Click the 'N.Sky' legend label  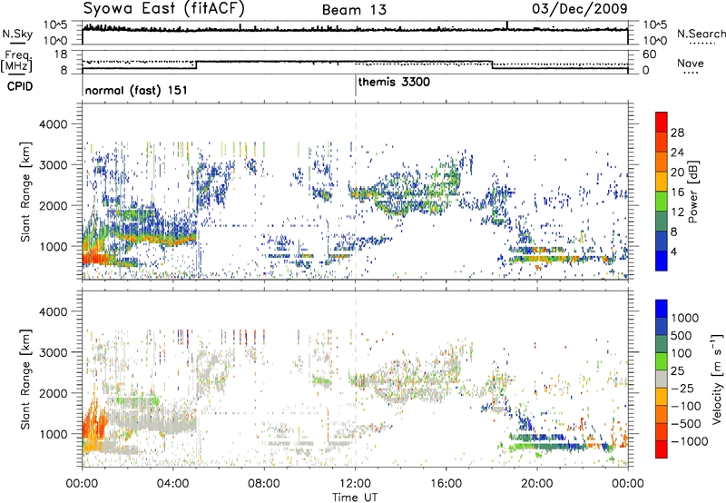click(17, 34)
